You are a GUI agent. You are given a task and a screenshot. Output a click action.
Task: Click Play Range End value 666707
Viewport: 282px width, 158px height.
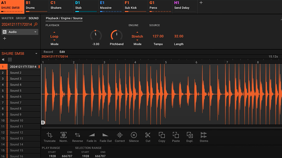[x=67, y=156]
